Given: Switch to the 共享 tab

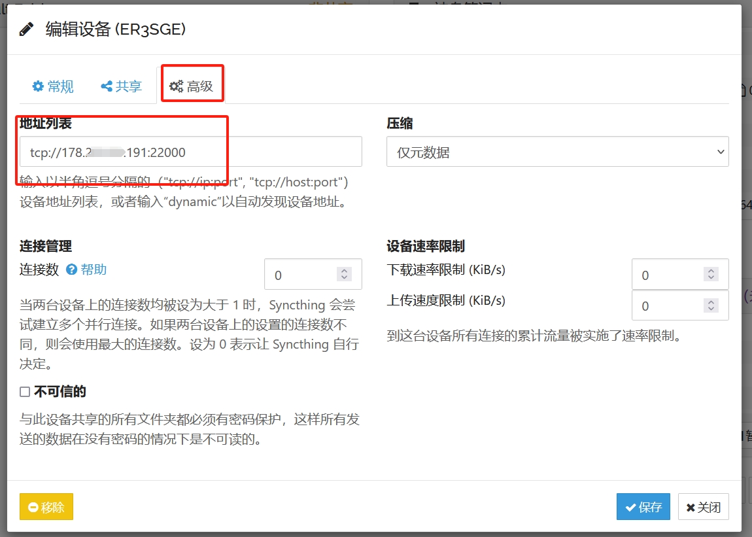Looking at the screenshot, I should [x=120, y=86].
